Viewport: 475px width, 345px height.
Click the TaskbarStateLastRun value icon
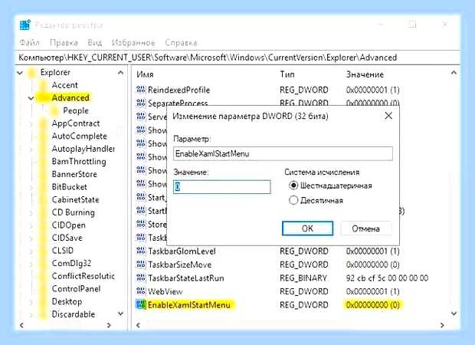point(141,278)
